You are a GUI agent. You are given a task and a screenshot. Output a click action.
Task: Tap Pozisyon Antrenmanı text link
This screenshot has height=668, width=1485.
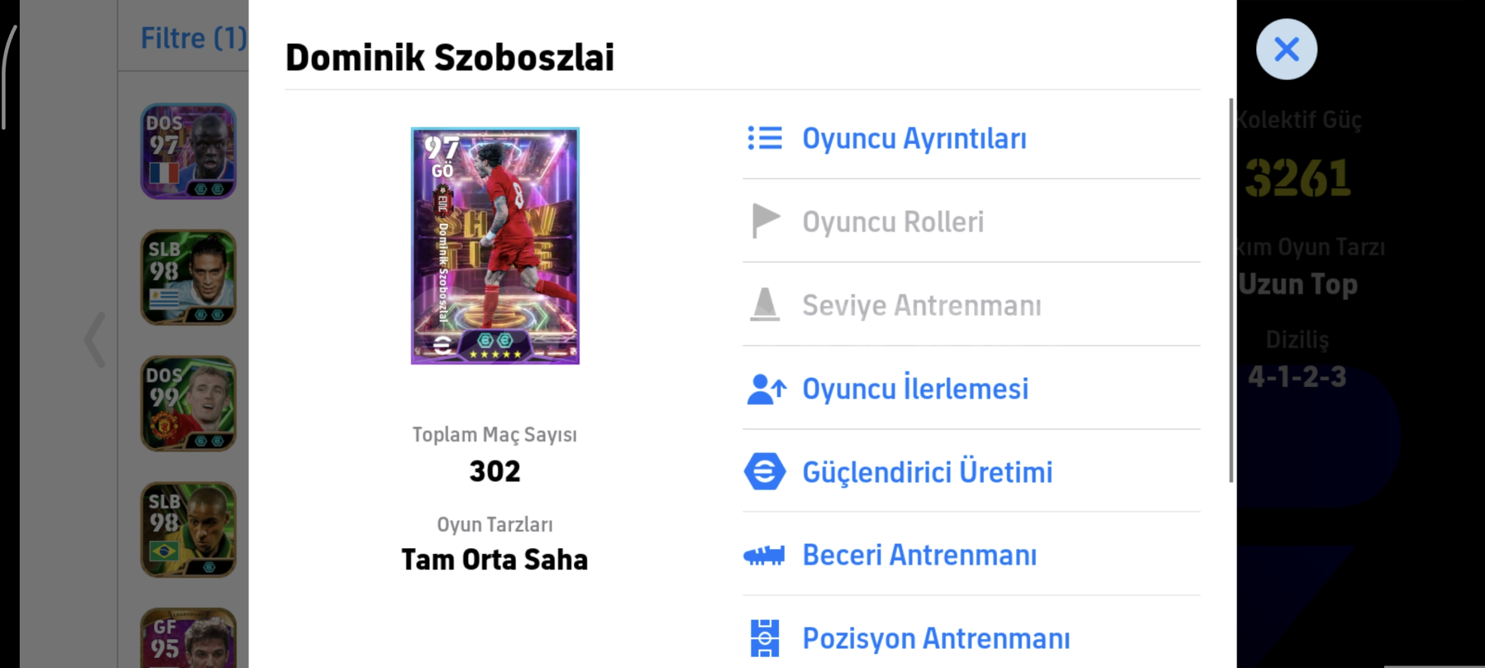[x=936, y=638]
